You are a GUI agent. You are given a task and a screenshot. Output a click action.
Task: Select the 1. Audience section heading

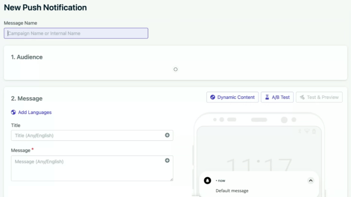tap(27, 57)
